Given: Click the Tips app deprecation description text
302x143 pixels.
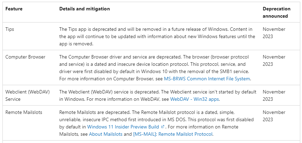Looking at the screenshot, I should pyautogui.click(x=157, y=36).
